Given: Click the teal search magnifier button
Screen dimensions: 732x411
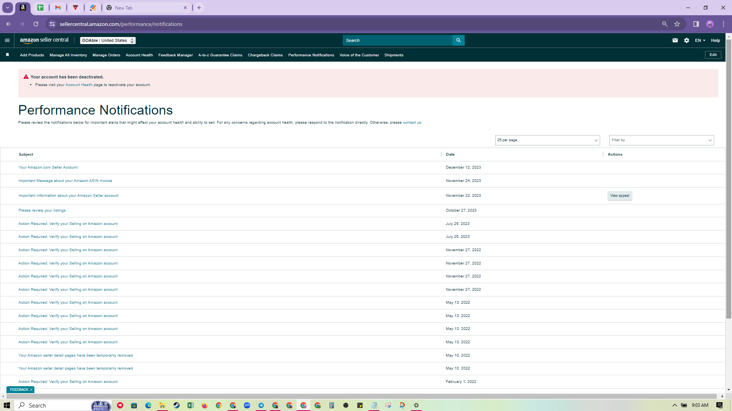Looking at the screenshot, I should [459, 40].
